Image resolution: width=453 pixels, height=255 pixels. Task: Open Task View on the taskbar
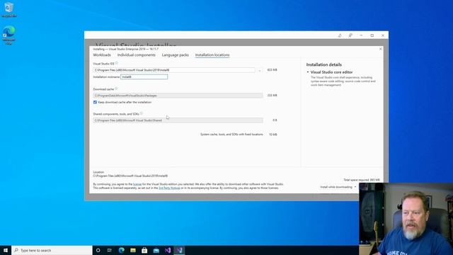click(110, 250)
